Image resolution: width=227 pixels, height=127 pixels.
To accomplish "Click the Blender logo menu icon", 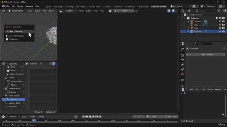I will point(3,6).
